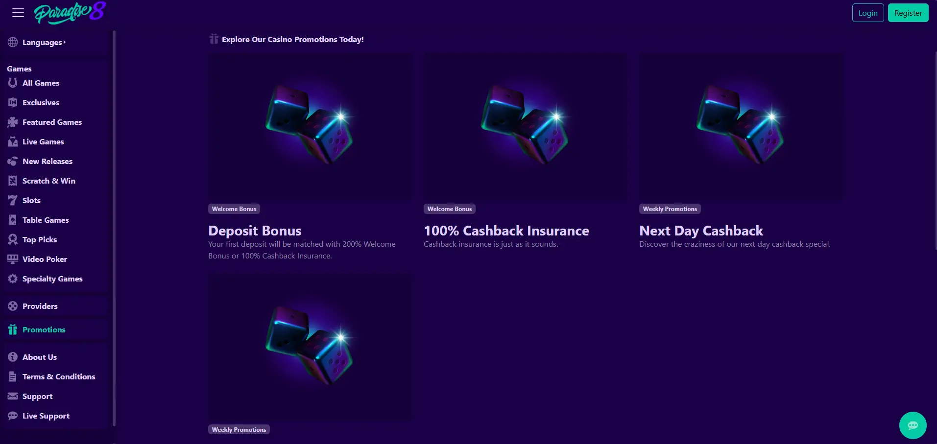This screenshot has height=444, width=937.
Task: Open the Deposit Bonus promotion title
Action: click(x=255, y=231)
